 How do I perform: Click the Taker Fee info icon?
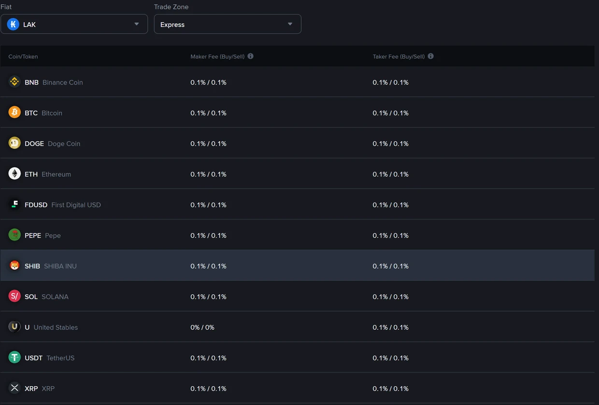tap(430, 56)
